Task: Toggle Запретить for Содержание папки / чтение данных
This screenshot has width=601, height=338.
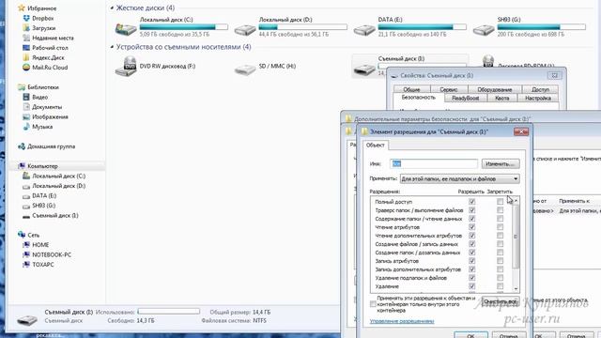Action: click(x=500, y=219)
